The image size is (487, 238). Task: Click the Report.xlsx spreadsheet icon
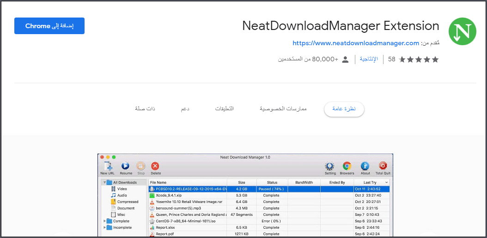pyautogui.click(x=152, y=227)
